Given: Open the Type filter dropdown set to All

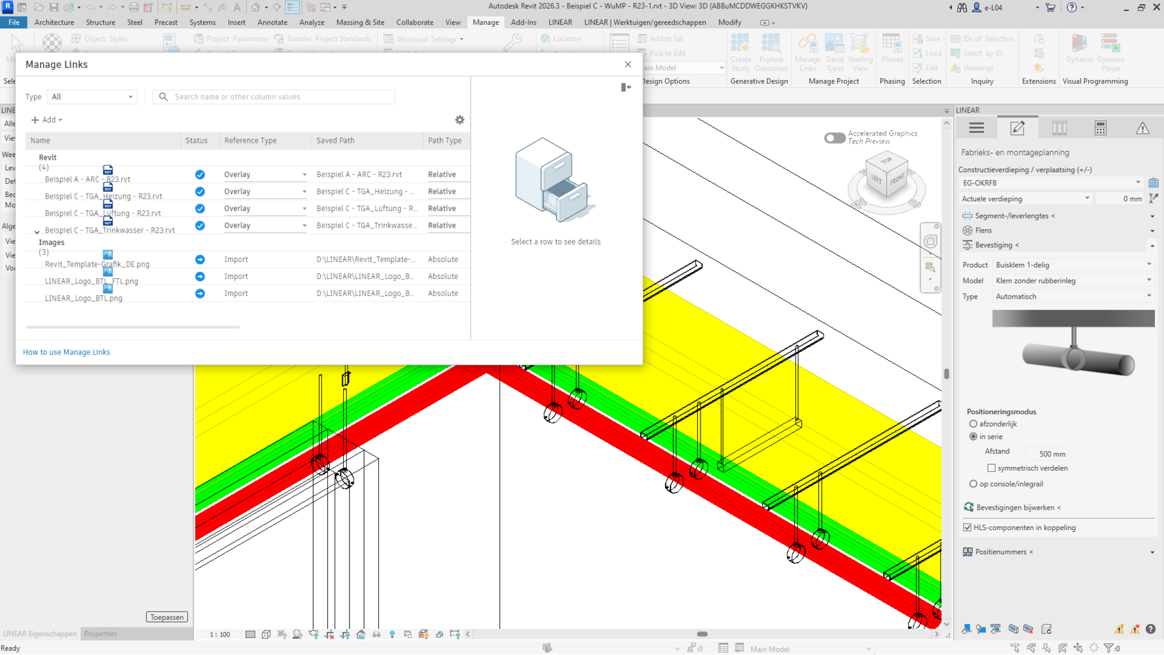Looking at the screenshot, I should coord(92,97).
